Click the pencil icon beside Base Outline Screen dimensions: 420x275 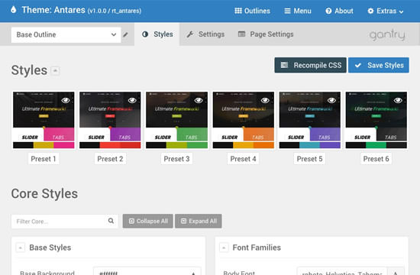click(x=125, y=34)
